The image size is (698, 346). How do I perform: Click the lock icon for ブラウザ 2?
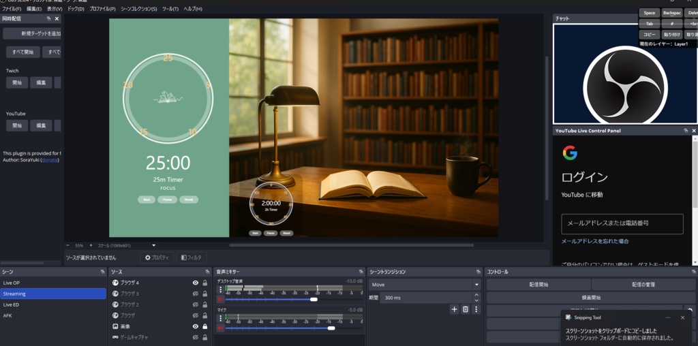point(204,304)
